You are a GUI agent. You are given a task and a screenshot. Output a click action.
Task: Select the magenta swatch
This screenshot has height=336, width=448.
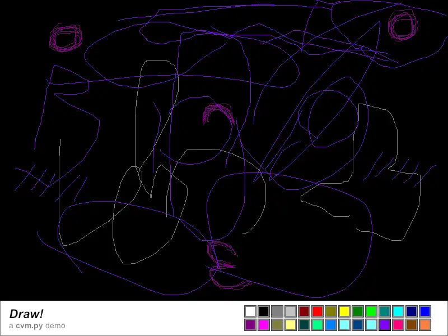click(264, 325)
